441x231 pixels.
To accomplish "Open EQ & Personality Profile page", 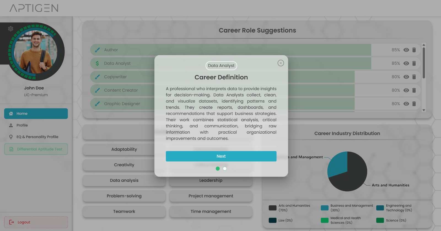I will tap(37, 137).
